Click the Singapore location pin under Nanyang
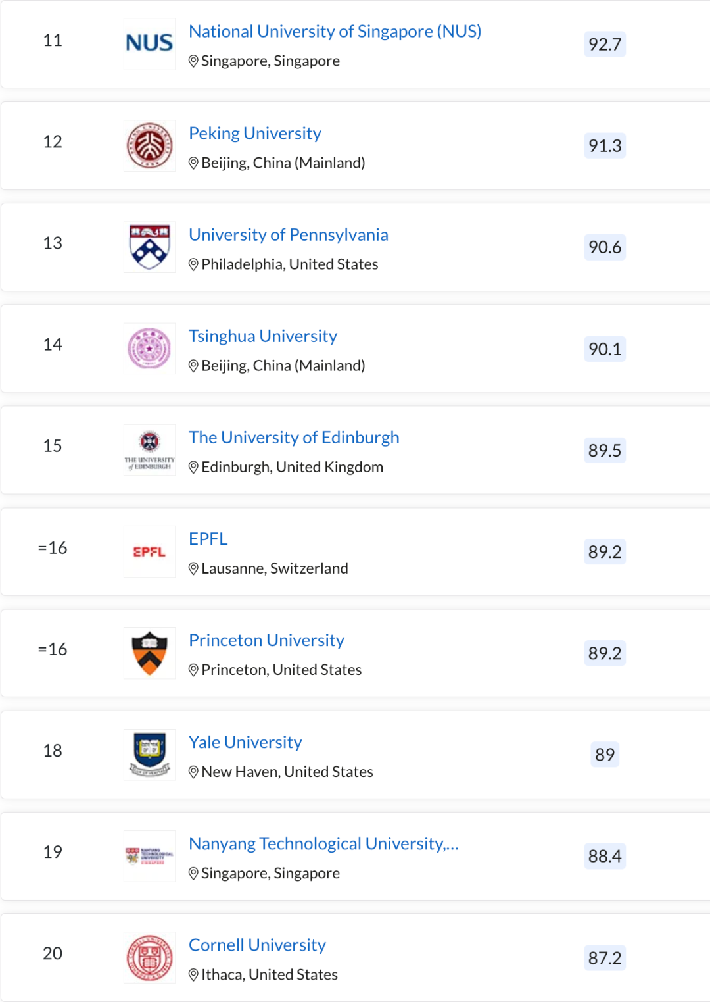Image resolution: width=710 pixels, height=1002 pixels. pyautogui.click(x=193, y=874)
